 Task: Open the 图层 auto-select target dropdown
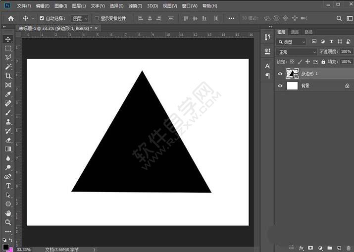(80, 18)
